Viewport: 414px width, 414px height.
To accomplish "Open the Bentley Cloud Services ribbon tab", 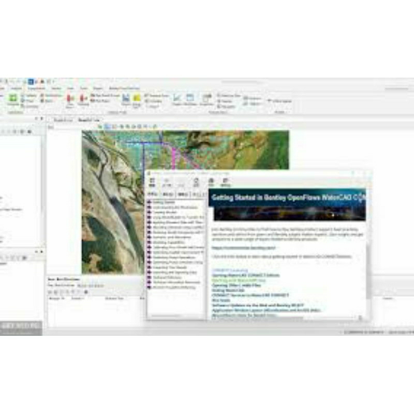I will click(124, 88).
